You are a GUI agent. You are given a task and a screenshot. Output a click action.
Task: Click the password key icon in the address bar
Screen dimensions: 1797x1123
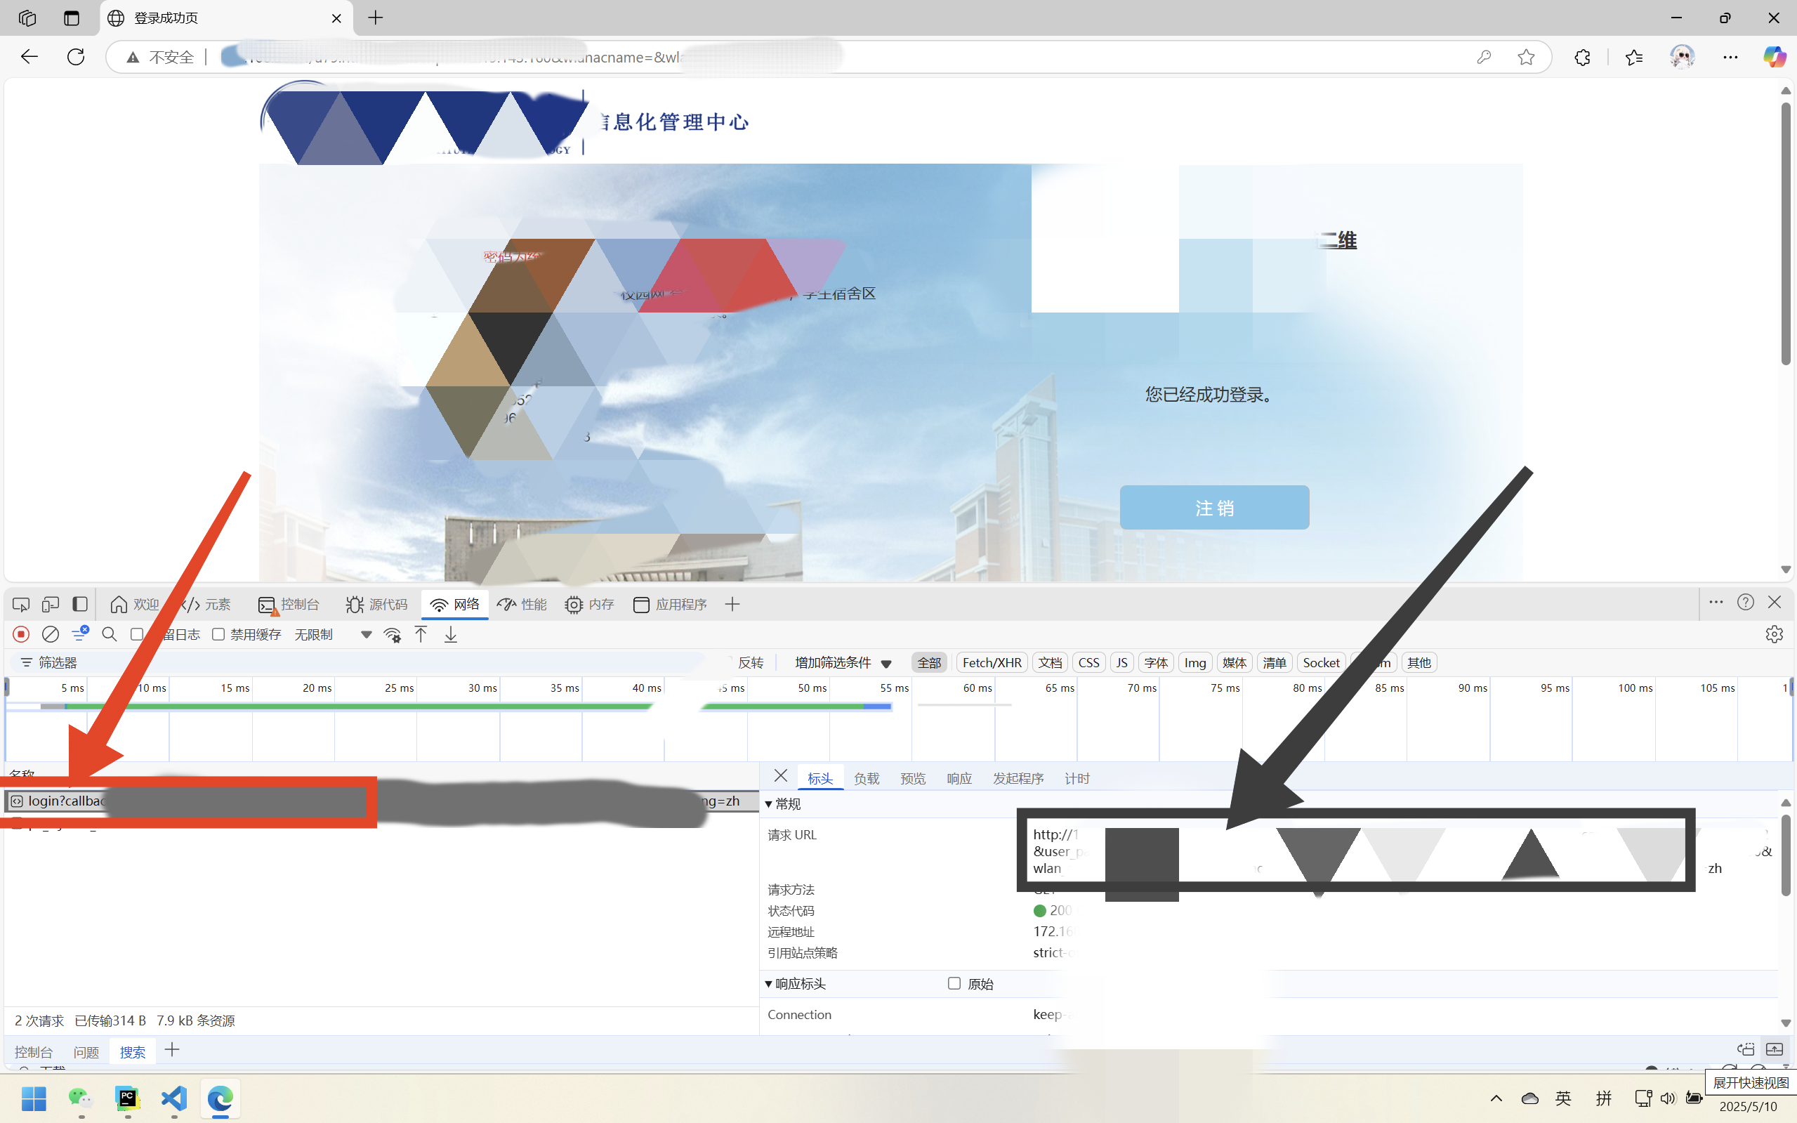point(1484,57)
